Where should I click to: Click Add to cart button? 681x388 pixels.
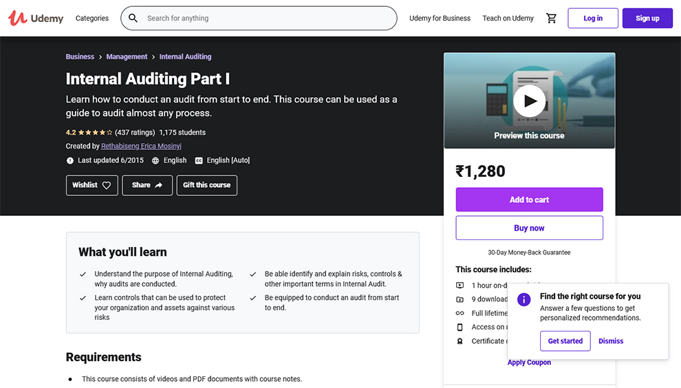[x=529, y=200]
